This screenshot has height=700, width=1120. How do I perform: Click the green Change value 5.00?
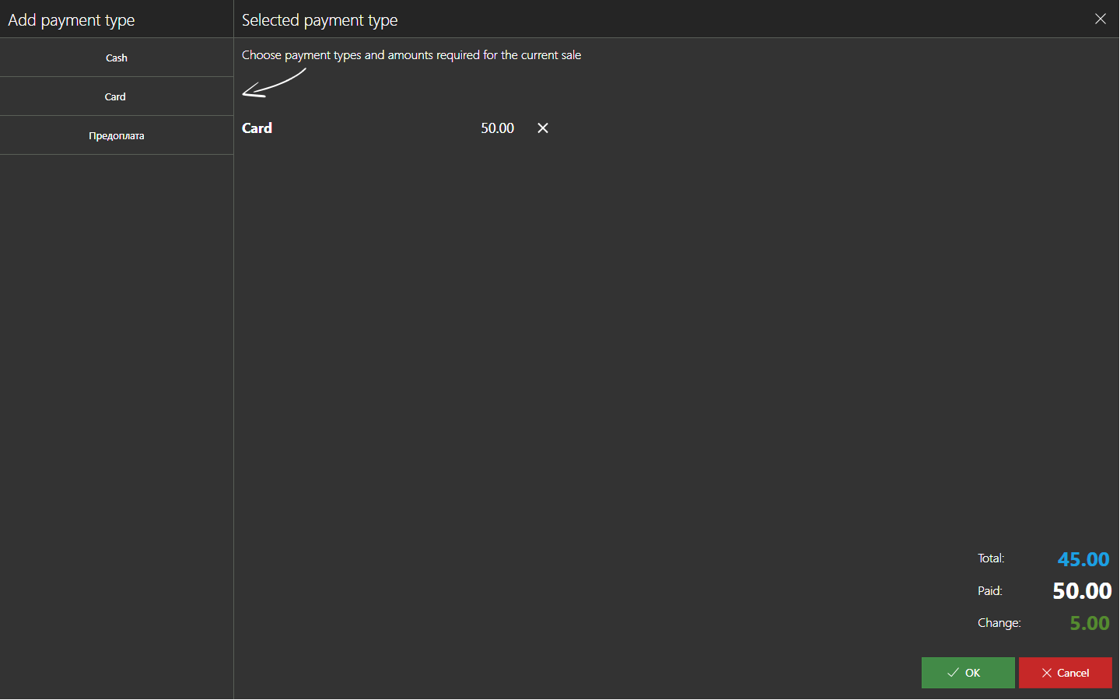coord(1089,623)
